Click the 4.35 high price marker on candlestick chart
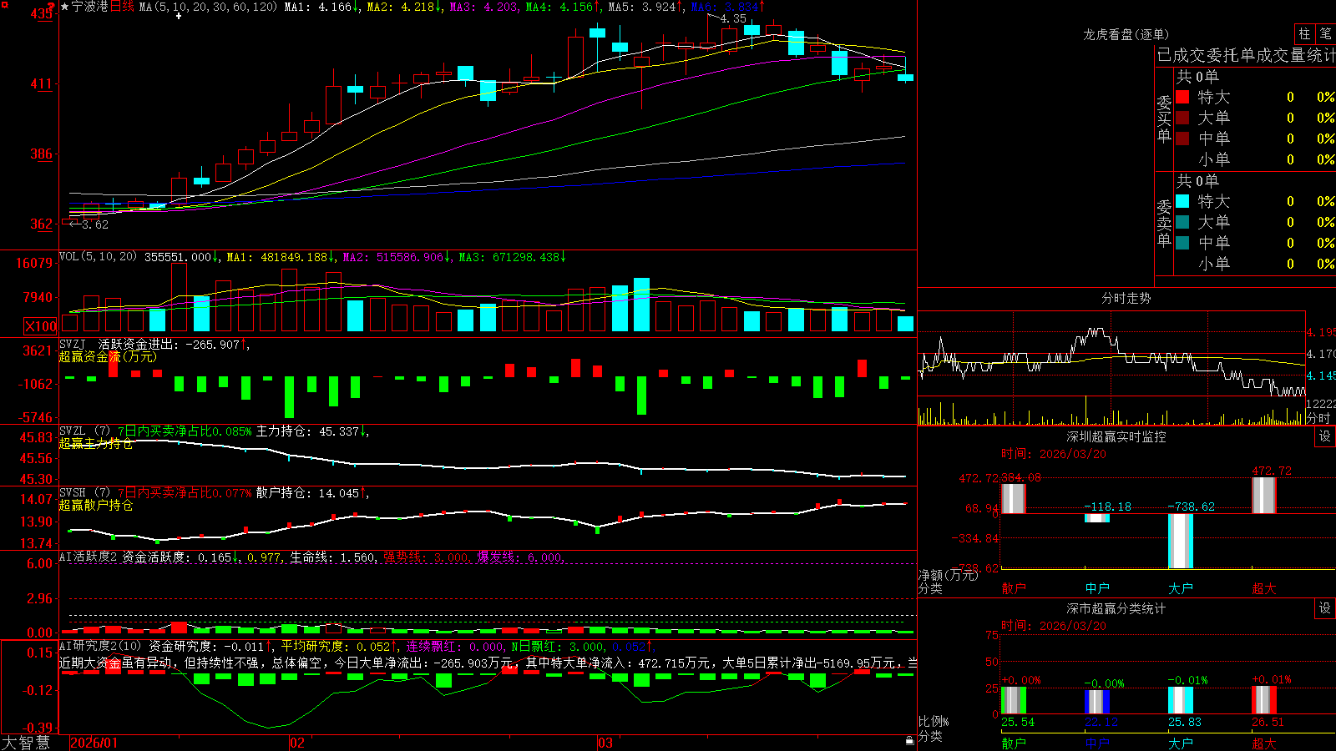 pyautogui.click(x=732, y=18)
